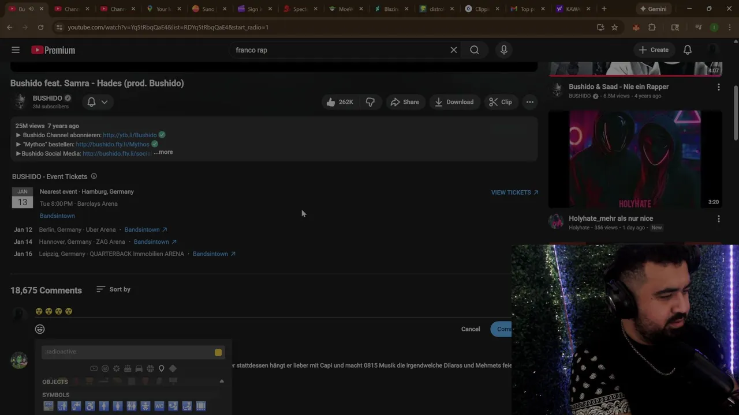Open more actions three-dot menu under video
The height and width of the screenshot is (415, 739).
pos(530,102)
